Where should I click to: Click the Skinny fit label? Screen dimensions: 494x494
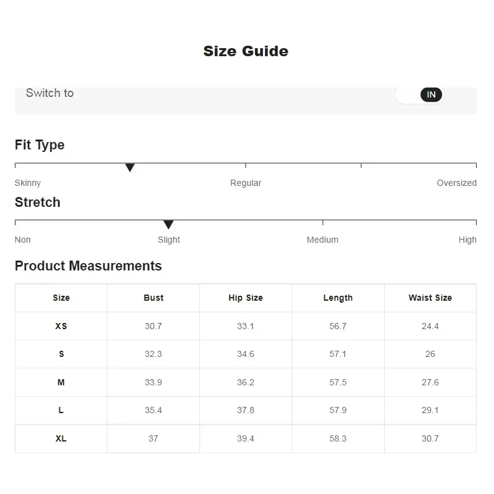28,183
